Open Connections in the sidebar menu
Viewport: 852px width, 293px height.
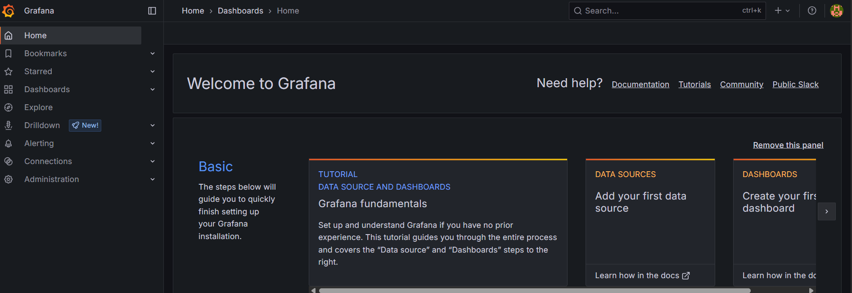48,161
